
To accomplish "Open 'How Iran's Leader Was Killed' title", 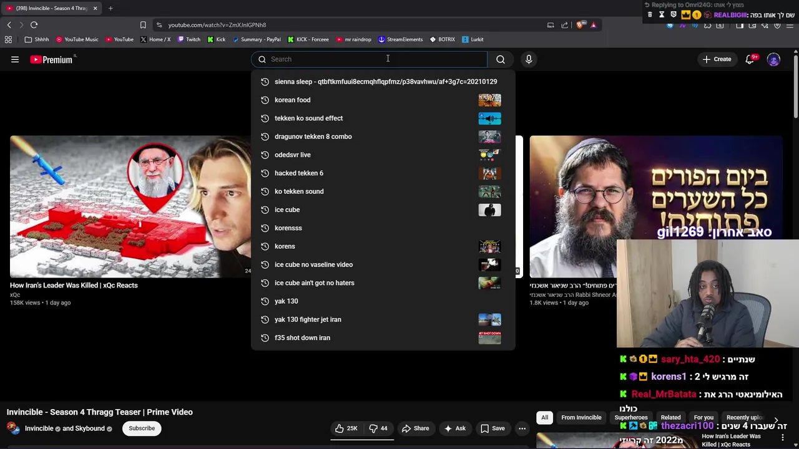I will click(74, 285).
